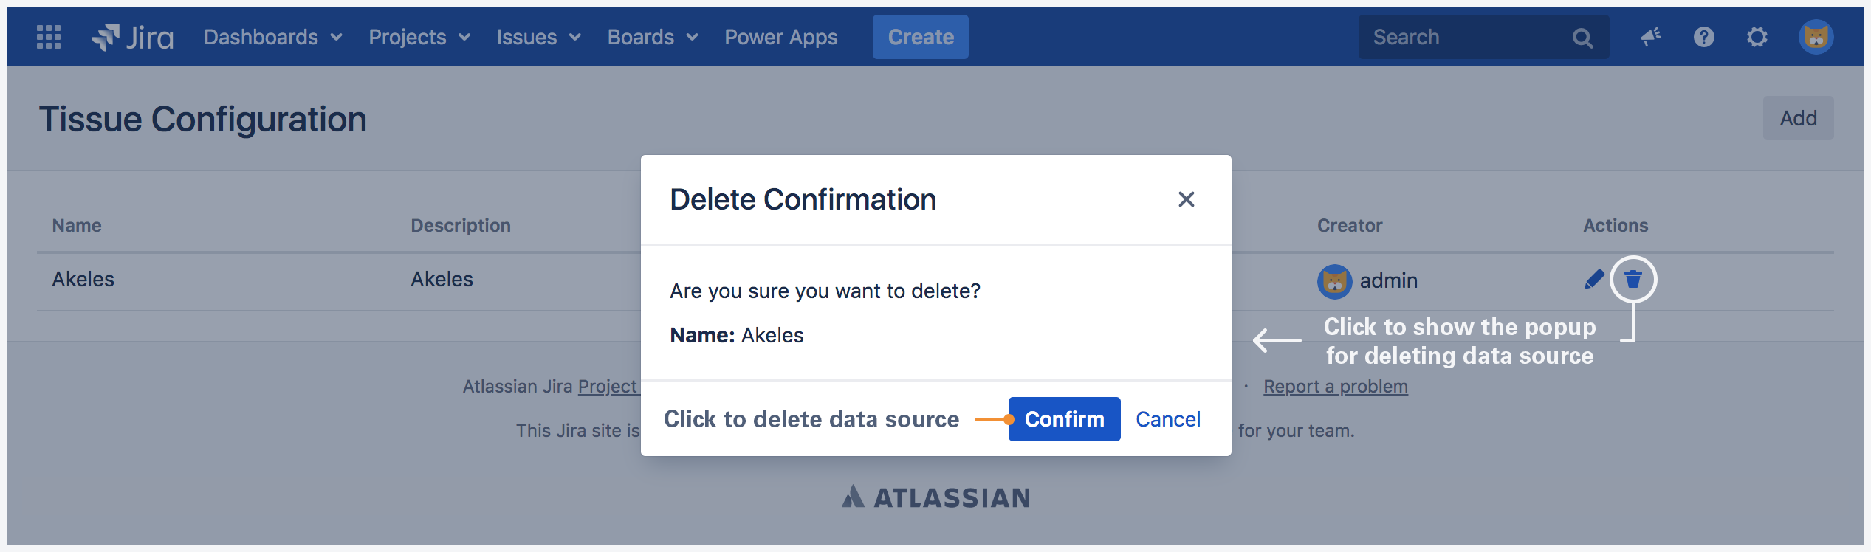This screenshot has height=552, width=1871.
Task: Click the pencil edit icon for Akeles
Action: click(x=1595, y=280)
